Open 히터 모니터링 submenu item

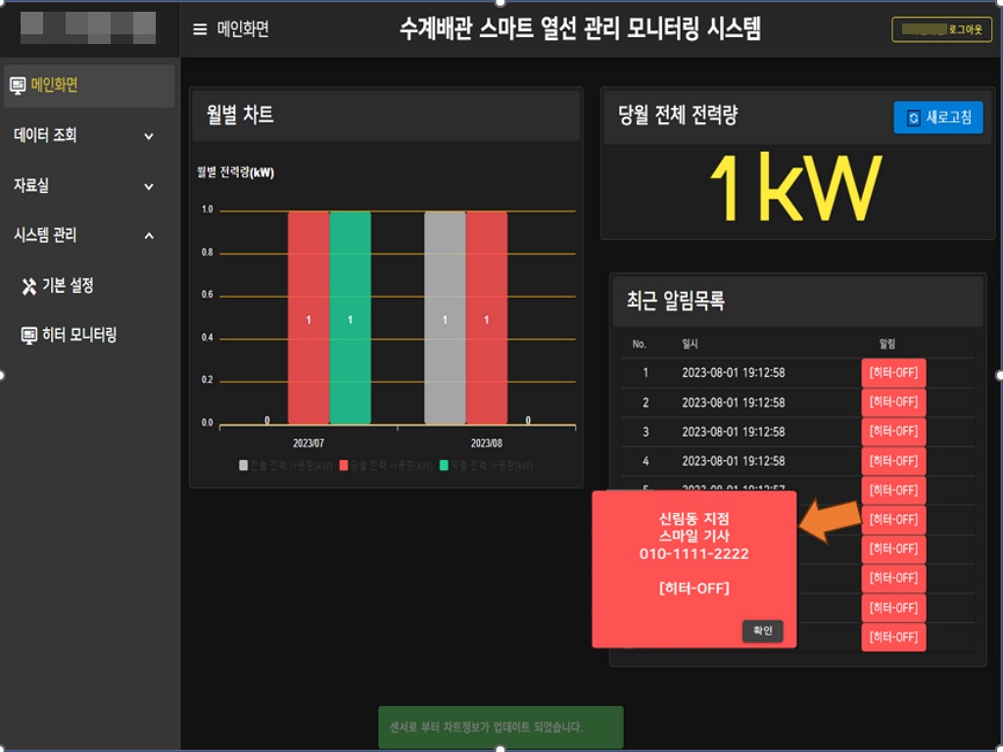pos(79,335)
